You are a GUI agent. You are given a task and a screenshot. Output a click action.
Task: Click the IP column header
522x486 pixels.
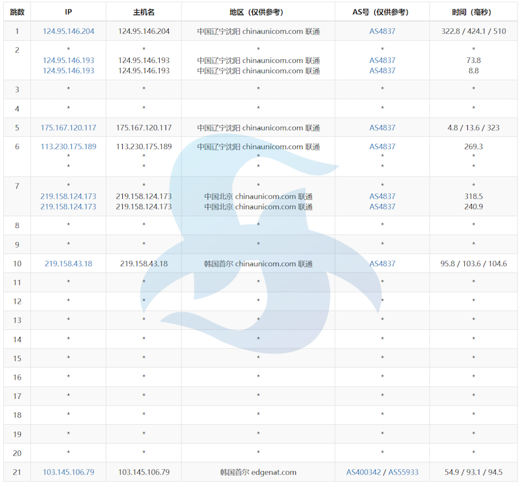(x=68, y=11)
